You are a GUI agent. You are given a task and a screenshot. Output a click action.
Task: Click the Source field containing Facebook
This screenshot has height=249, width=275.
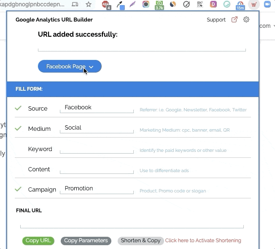pyautogui.click(x=97, y=108)
